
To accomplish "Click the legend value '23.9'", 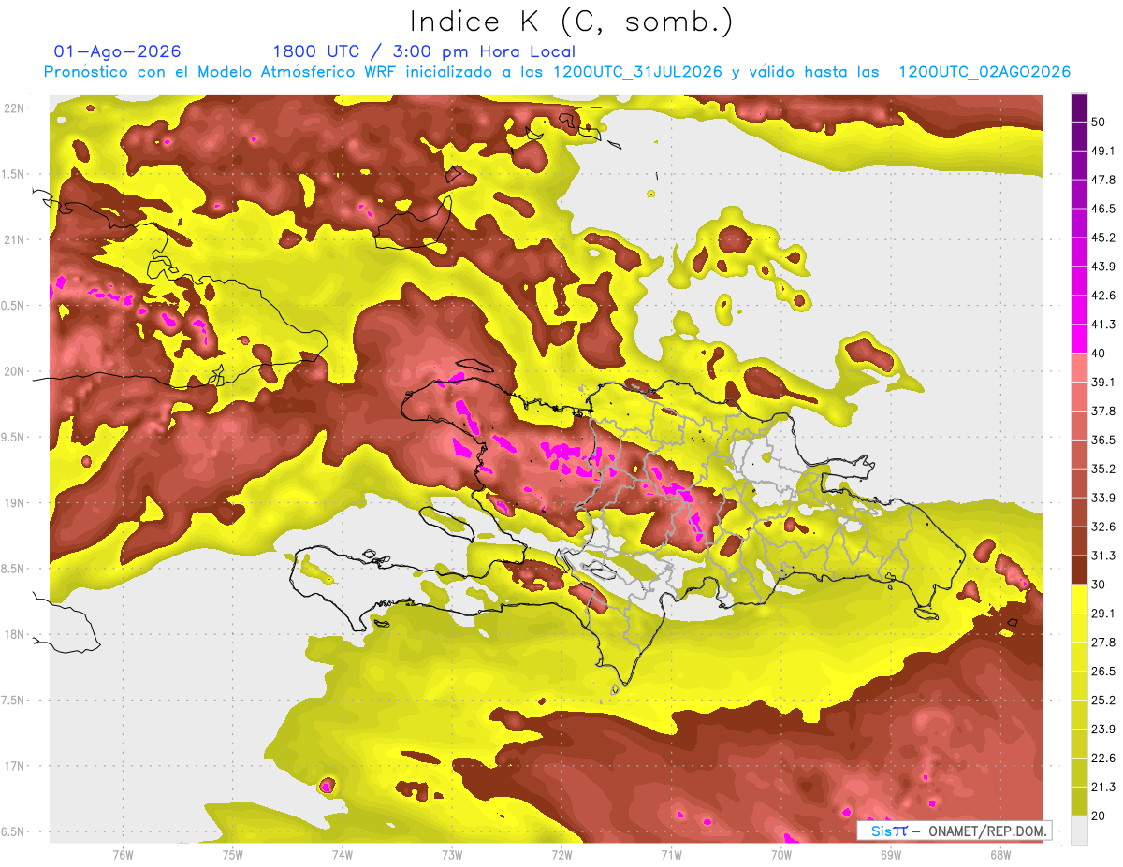I will [1103, 729].
